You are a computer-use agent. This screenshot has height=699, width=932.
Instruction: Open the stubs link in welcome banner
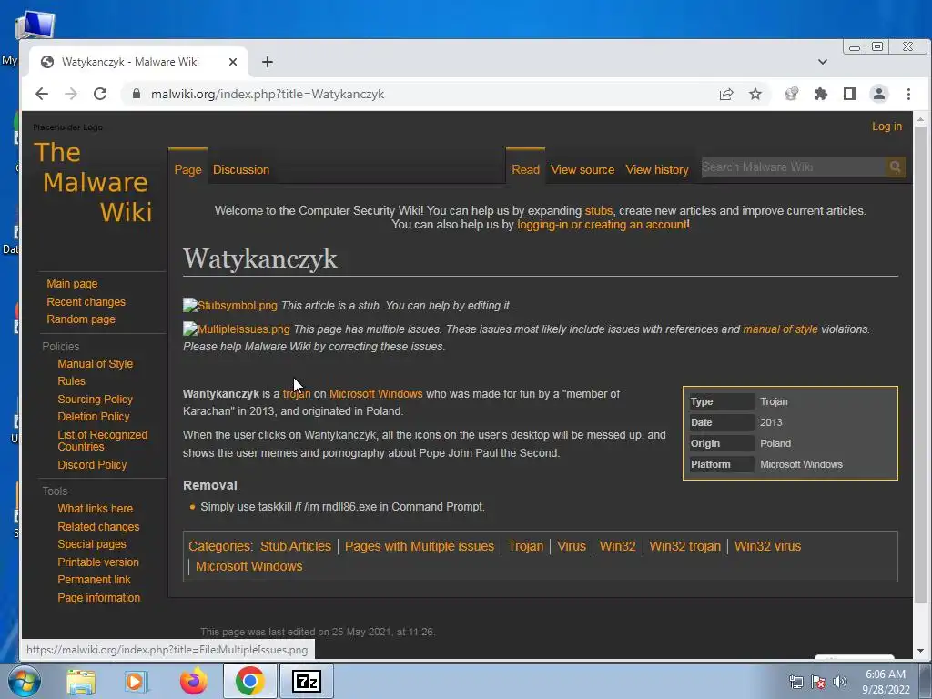[599, 210]
